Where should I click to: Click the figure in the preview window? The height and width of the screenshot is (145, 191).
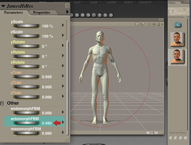coord(100,78)
